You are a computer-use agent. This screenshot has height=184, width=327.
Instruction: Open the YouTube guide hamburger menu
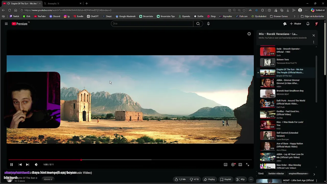coord(6,24)
